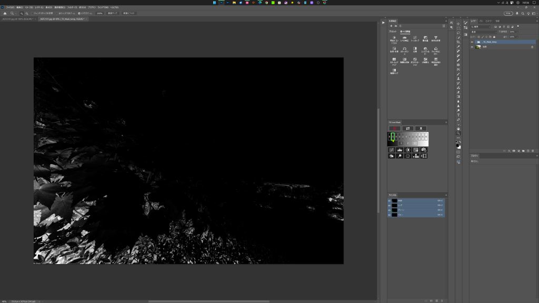539x303 pixels.
Task: Select the Move tool in the toolbar
Action: [x=458, y=24]
